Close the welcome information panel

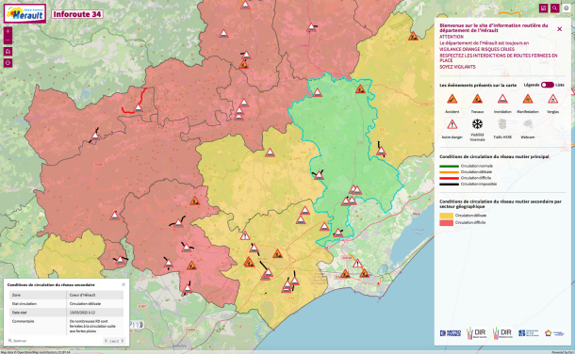pos(559,29)
